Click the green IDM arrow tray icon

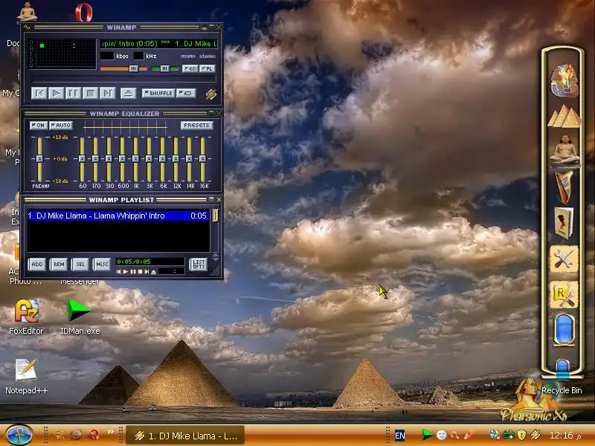point(427,435)
